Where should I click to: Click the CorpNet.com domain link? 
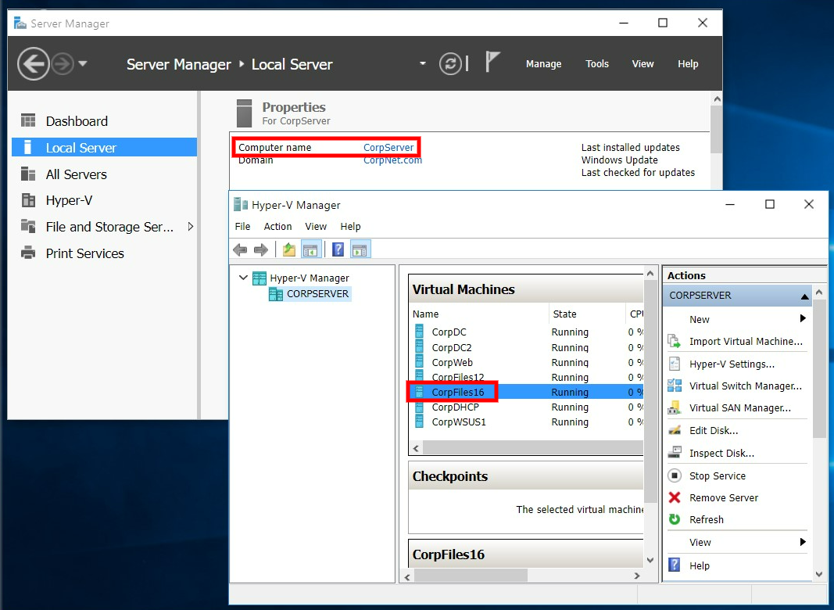point(392,160)
